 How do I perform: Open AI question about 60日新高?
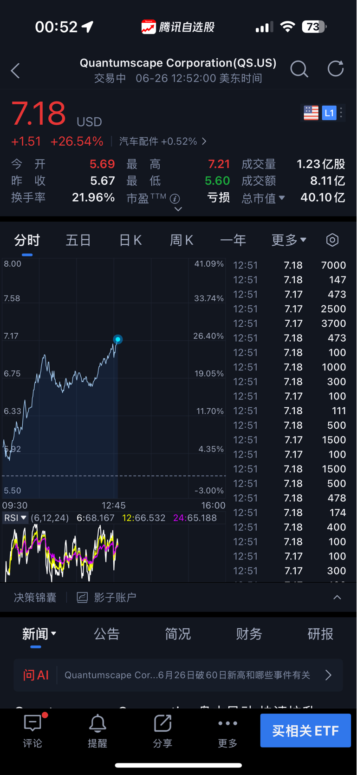click(187, 675)
